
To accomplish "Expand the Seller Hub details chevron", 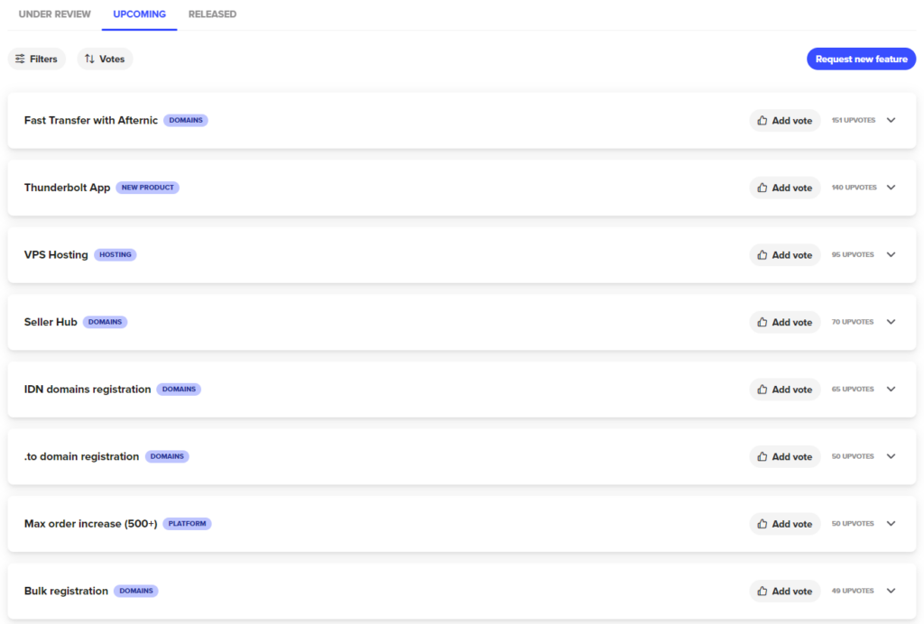I will pos(891,322).
